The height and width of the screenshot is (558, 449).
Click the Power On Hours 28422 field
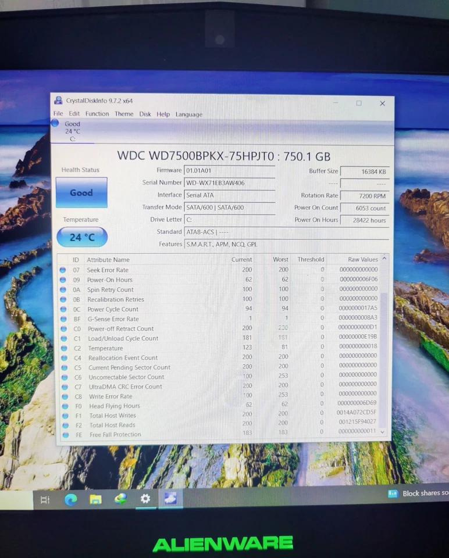(365, 220)
